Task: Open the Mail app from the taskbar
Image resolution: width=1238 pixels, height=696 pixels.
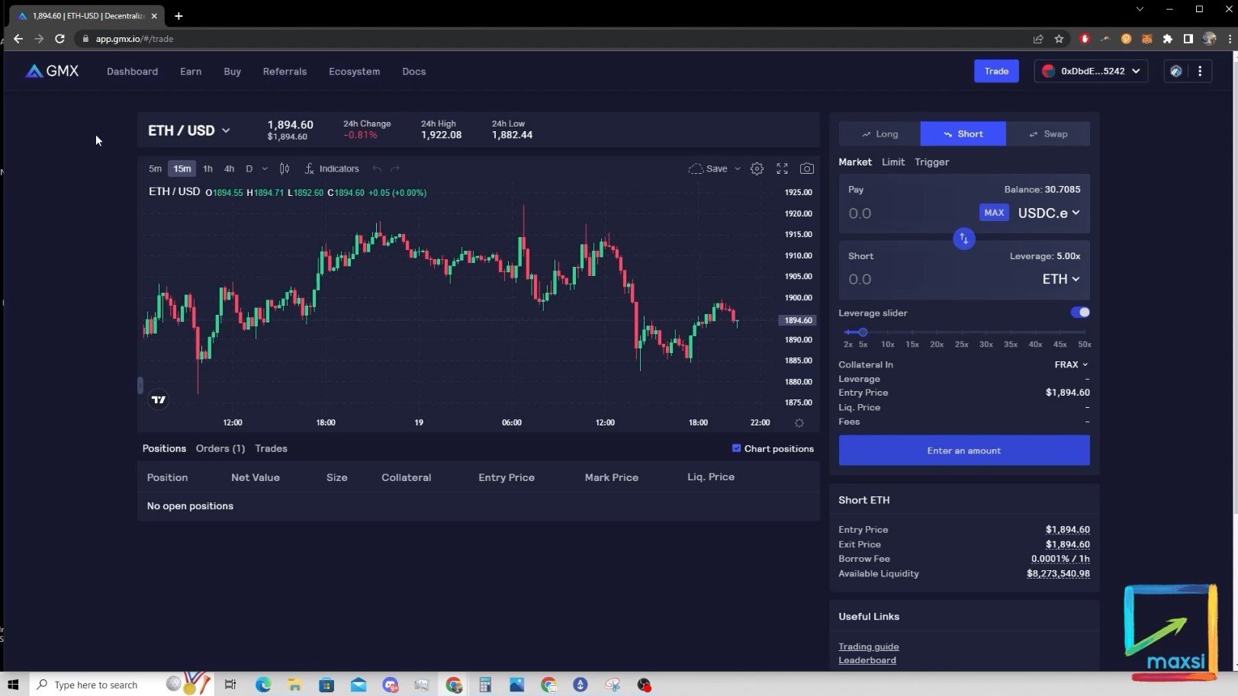Action: [x=359, y=685]
